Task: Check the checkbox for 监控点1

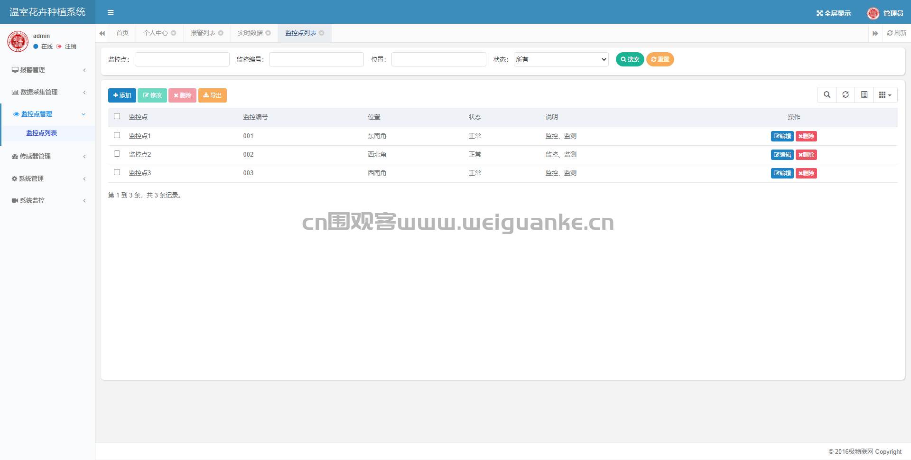Action: pos(117,135)
